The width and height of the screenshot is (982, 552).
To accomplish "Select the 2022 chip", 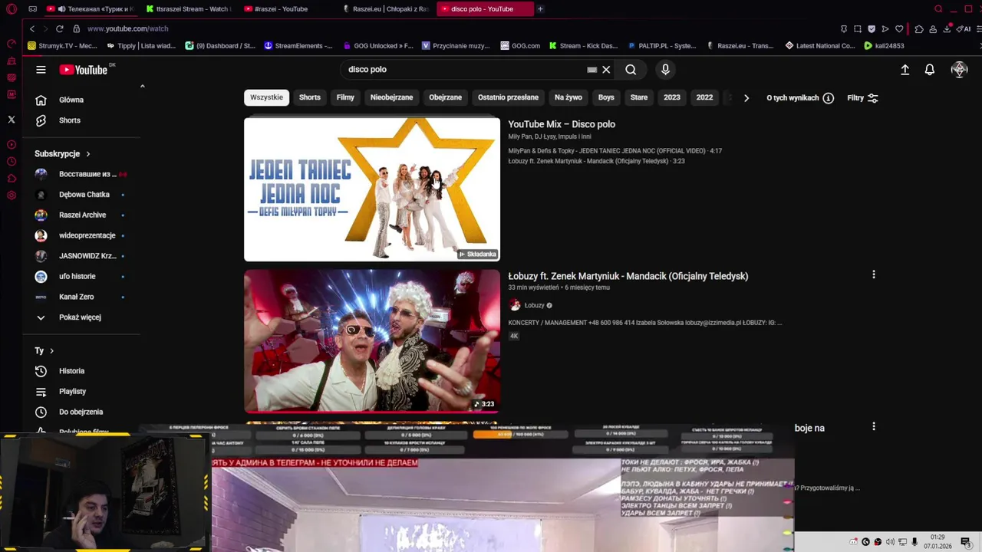I will click(704, 97).
